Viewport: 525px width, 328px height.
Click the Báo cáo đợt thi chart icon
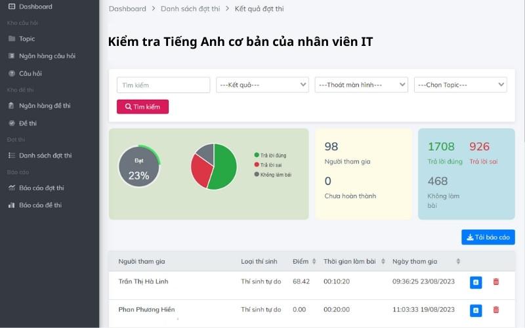12,188
